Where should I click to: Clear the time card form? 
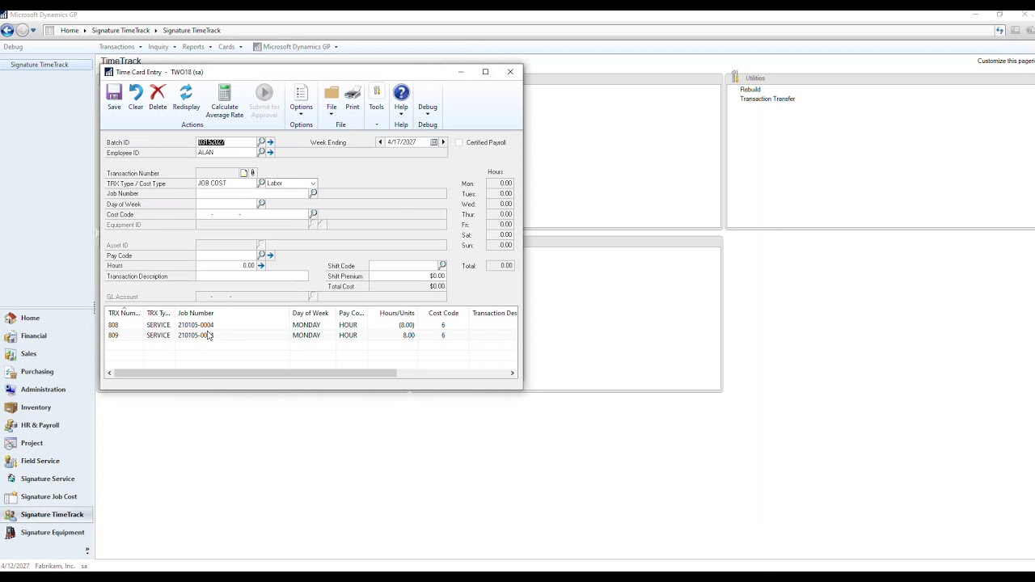136,98
